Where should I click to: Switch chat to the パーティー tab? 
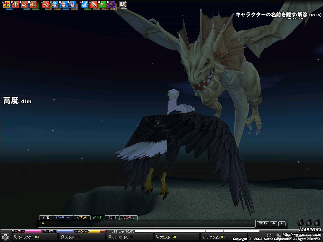click(63, 218)
